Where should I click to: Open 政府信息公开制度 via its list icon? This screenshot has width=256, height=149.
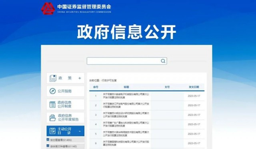[52, 105]
